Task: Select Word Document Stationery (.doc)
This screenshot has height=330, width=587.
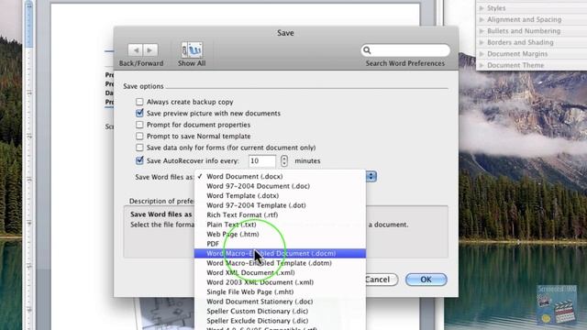Action: (x=280, y=302)
